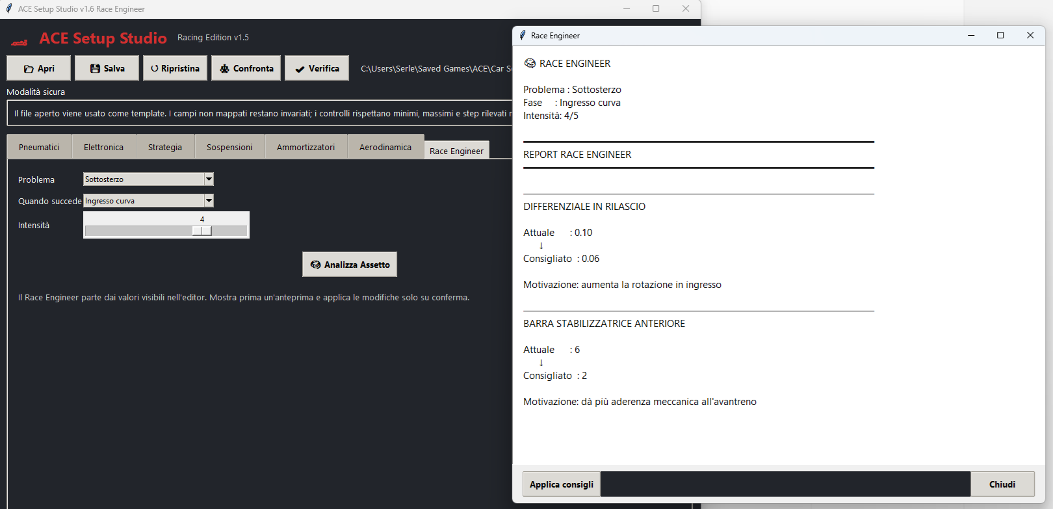This screenshot has height=509, width=1053.
Task: Open a setup file with Apri
Action: point(39,68)
